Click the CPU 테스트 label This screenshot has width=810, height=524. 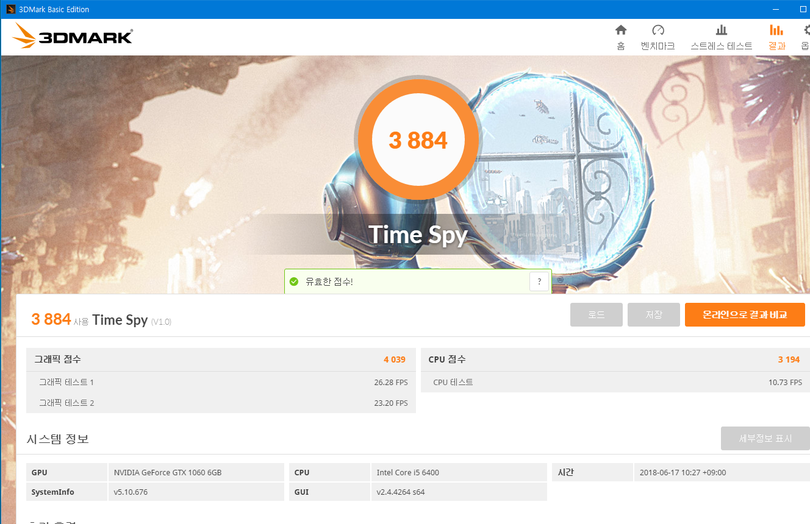coord(453,383)
